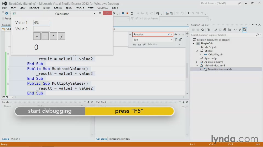Image resolution: width=263 pixels, height=147 pixels.
Task: Switch to the Immediate Window tab
Action: (x=119, y=139)
